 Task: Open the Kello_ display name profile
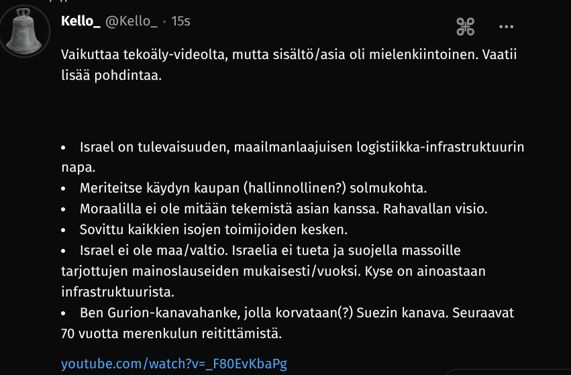tap(81, 21)
